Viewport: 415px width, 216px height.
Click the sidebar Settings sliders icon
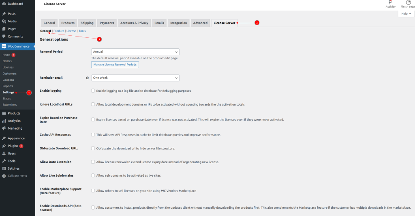tap(4, 168)
